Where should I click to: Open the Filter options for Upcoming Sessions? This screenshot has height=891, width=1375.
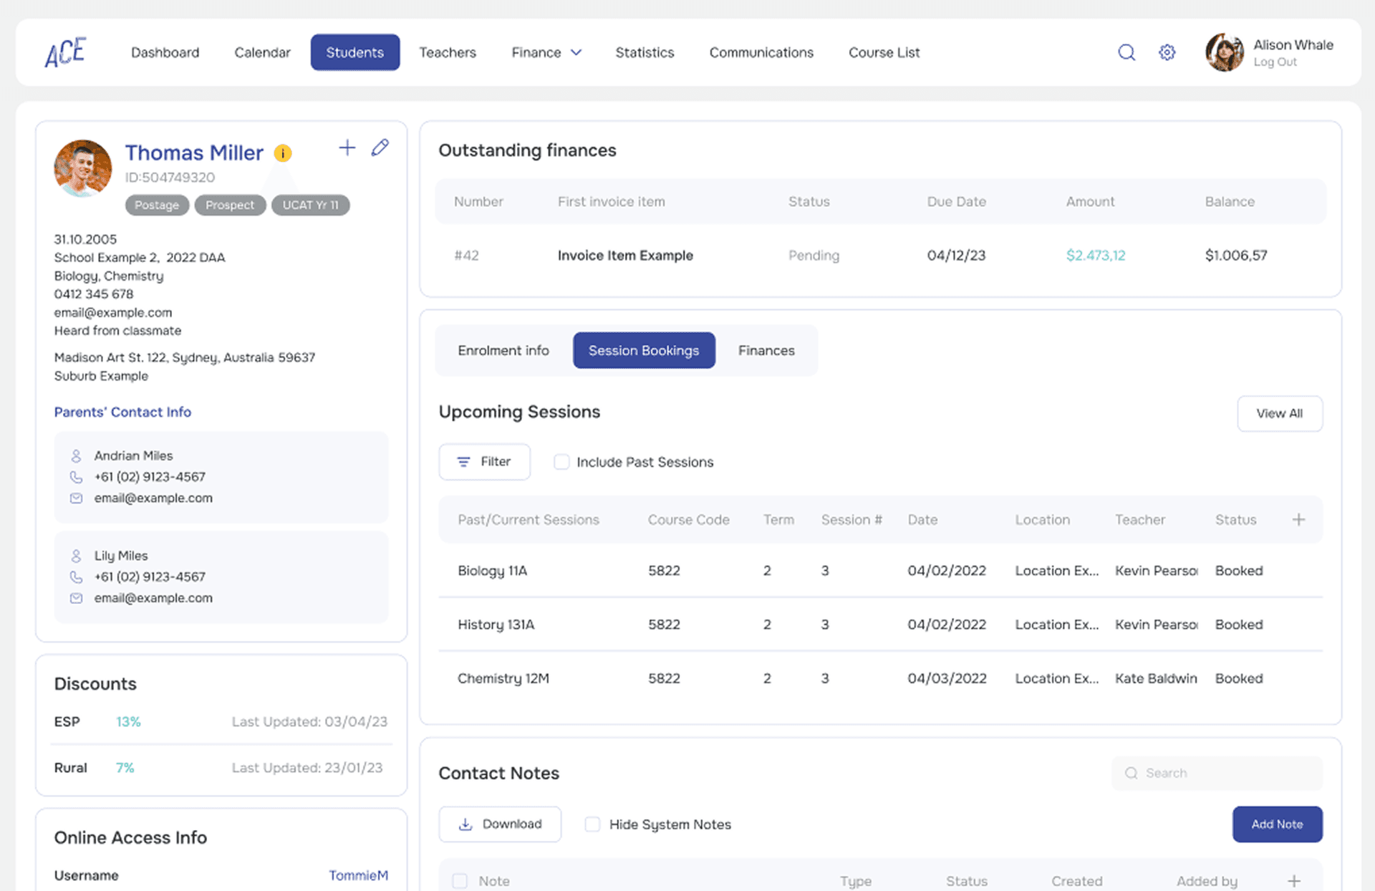click(484, 462)
